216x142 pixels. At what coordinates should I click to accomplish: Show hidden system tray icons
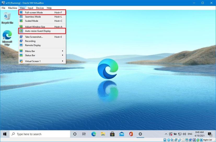[166, 134]
